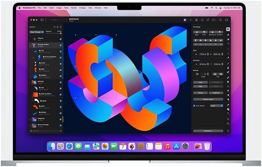Open the Insert menu
This screenshot has height=167, width=262.
pyautogui.click(x=52, y=8)
